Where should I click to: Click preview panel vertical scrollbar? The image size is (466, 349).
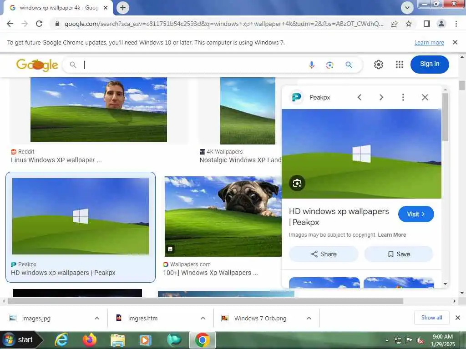click(445, 117)
